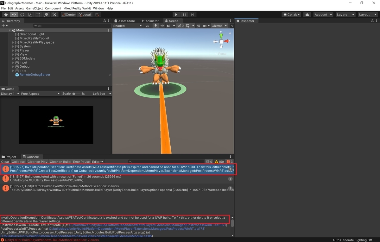
Task: Click the Pause button
Action: (x=185, y=15)
